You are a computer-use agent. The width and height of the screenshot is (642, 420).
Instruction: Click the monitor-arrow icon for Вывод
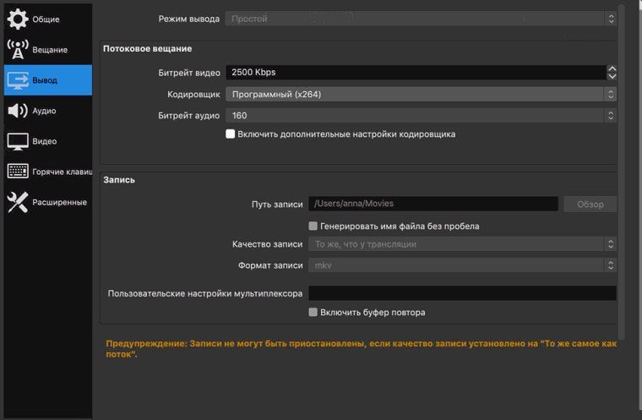(x=18, y=80)
